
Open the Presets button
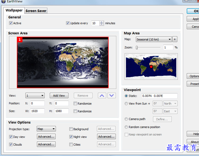[x=193, y=84]
